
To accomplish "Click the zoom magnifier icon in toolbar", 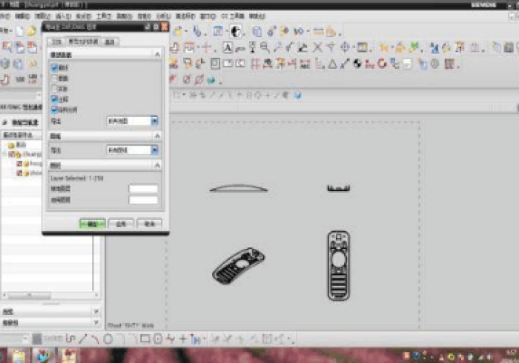I will click(x=264, y=47).
